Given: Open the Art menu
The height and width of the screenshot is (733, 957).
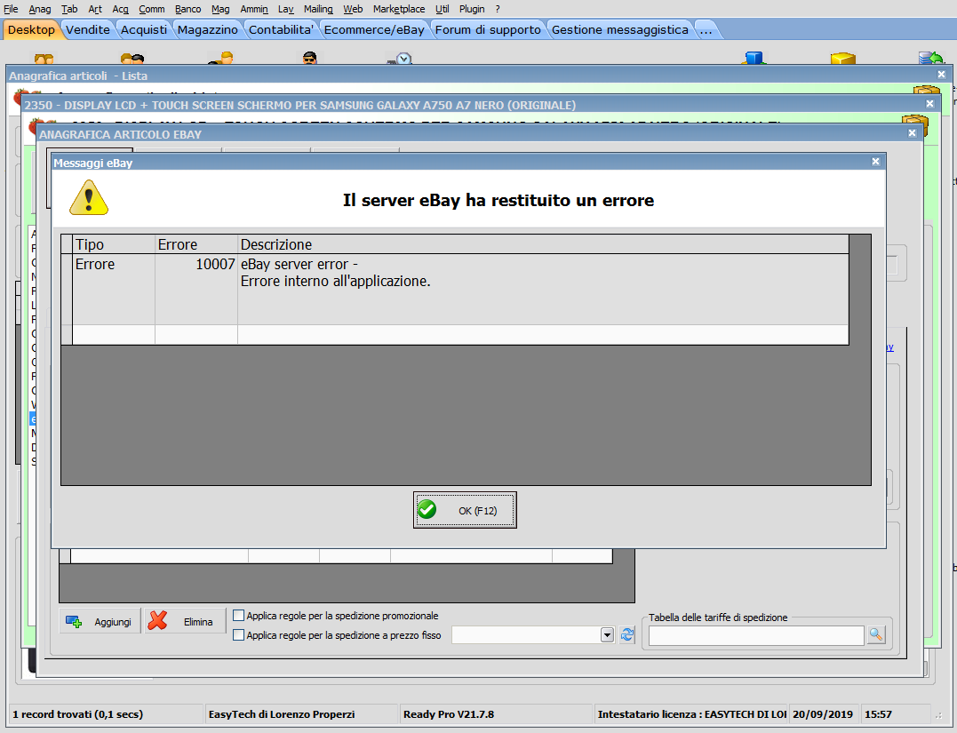Looking at the screenshot, I should (94, 9).
